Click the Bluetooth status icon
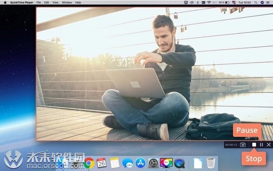The width and height of the screenshot is (273, 171). coord(198,2)
